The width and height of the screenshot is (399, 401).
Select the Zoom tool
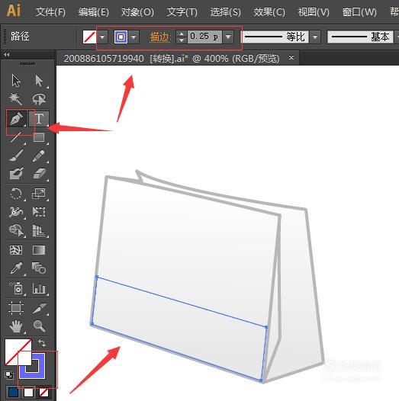[x=40, y=326]
